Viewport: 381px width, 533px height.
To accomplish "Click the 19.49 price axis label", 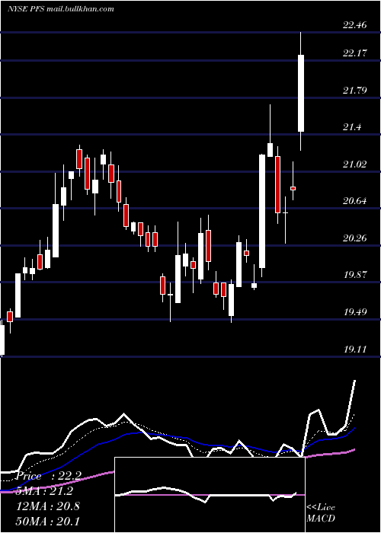I will 355,311.
